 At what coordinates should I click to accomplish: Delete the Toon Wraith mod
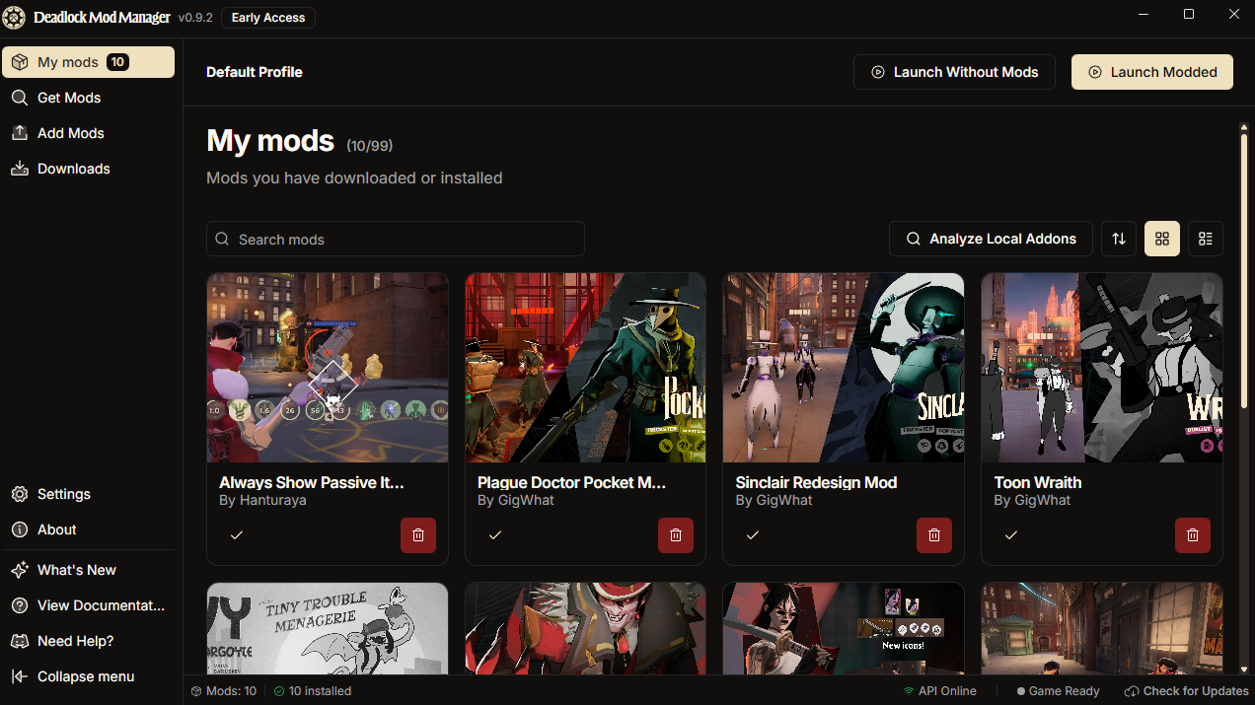pos(1193,535)
